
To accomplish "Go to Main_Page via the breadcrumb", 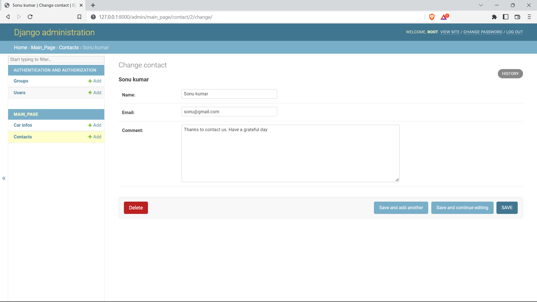I will point(43,47).
